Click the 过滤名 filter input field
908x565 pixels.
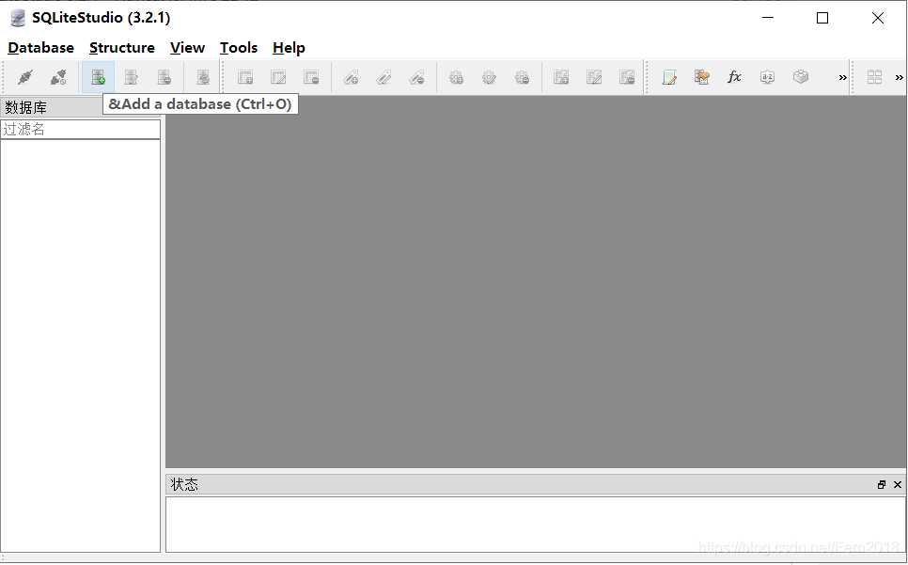(81, 129)
